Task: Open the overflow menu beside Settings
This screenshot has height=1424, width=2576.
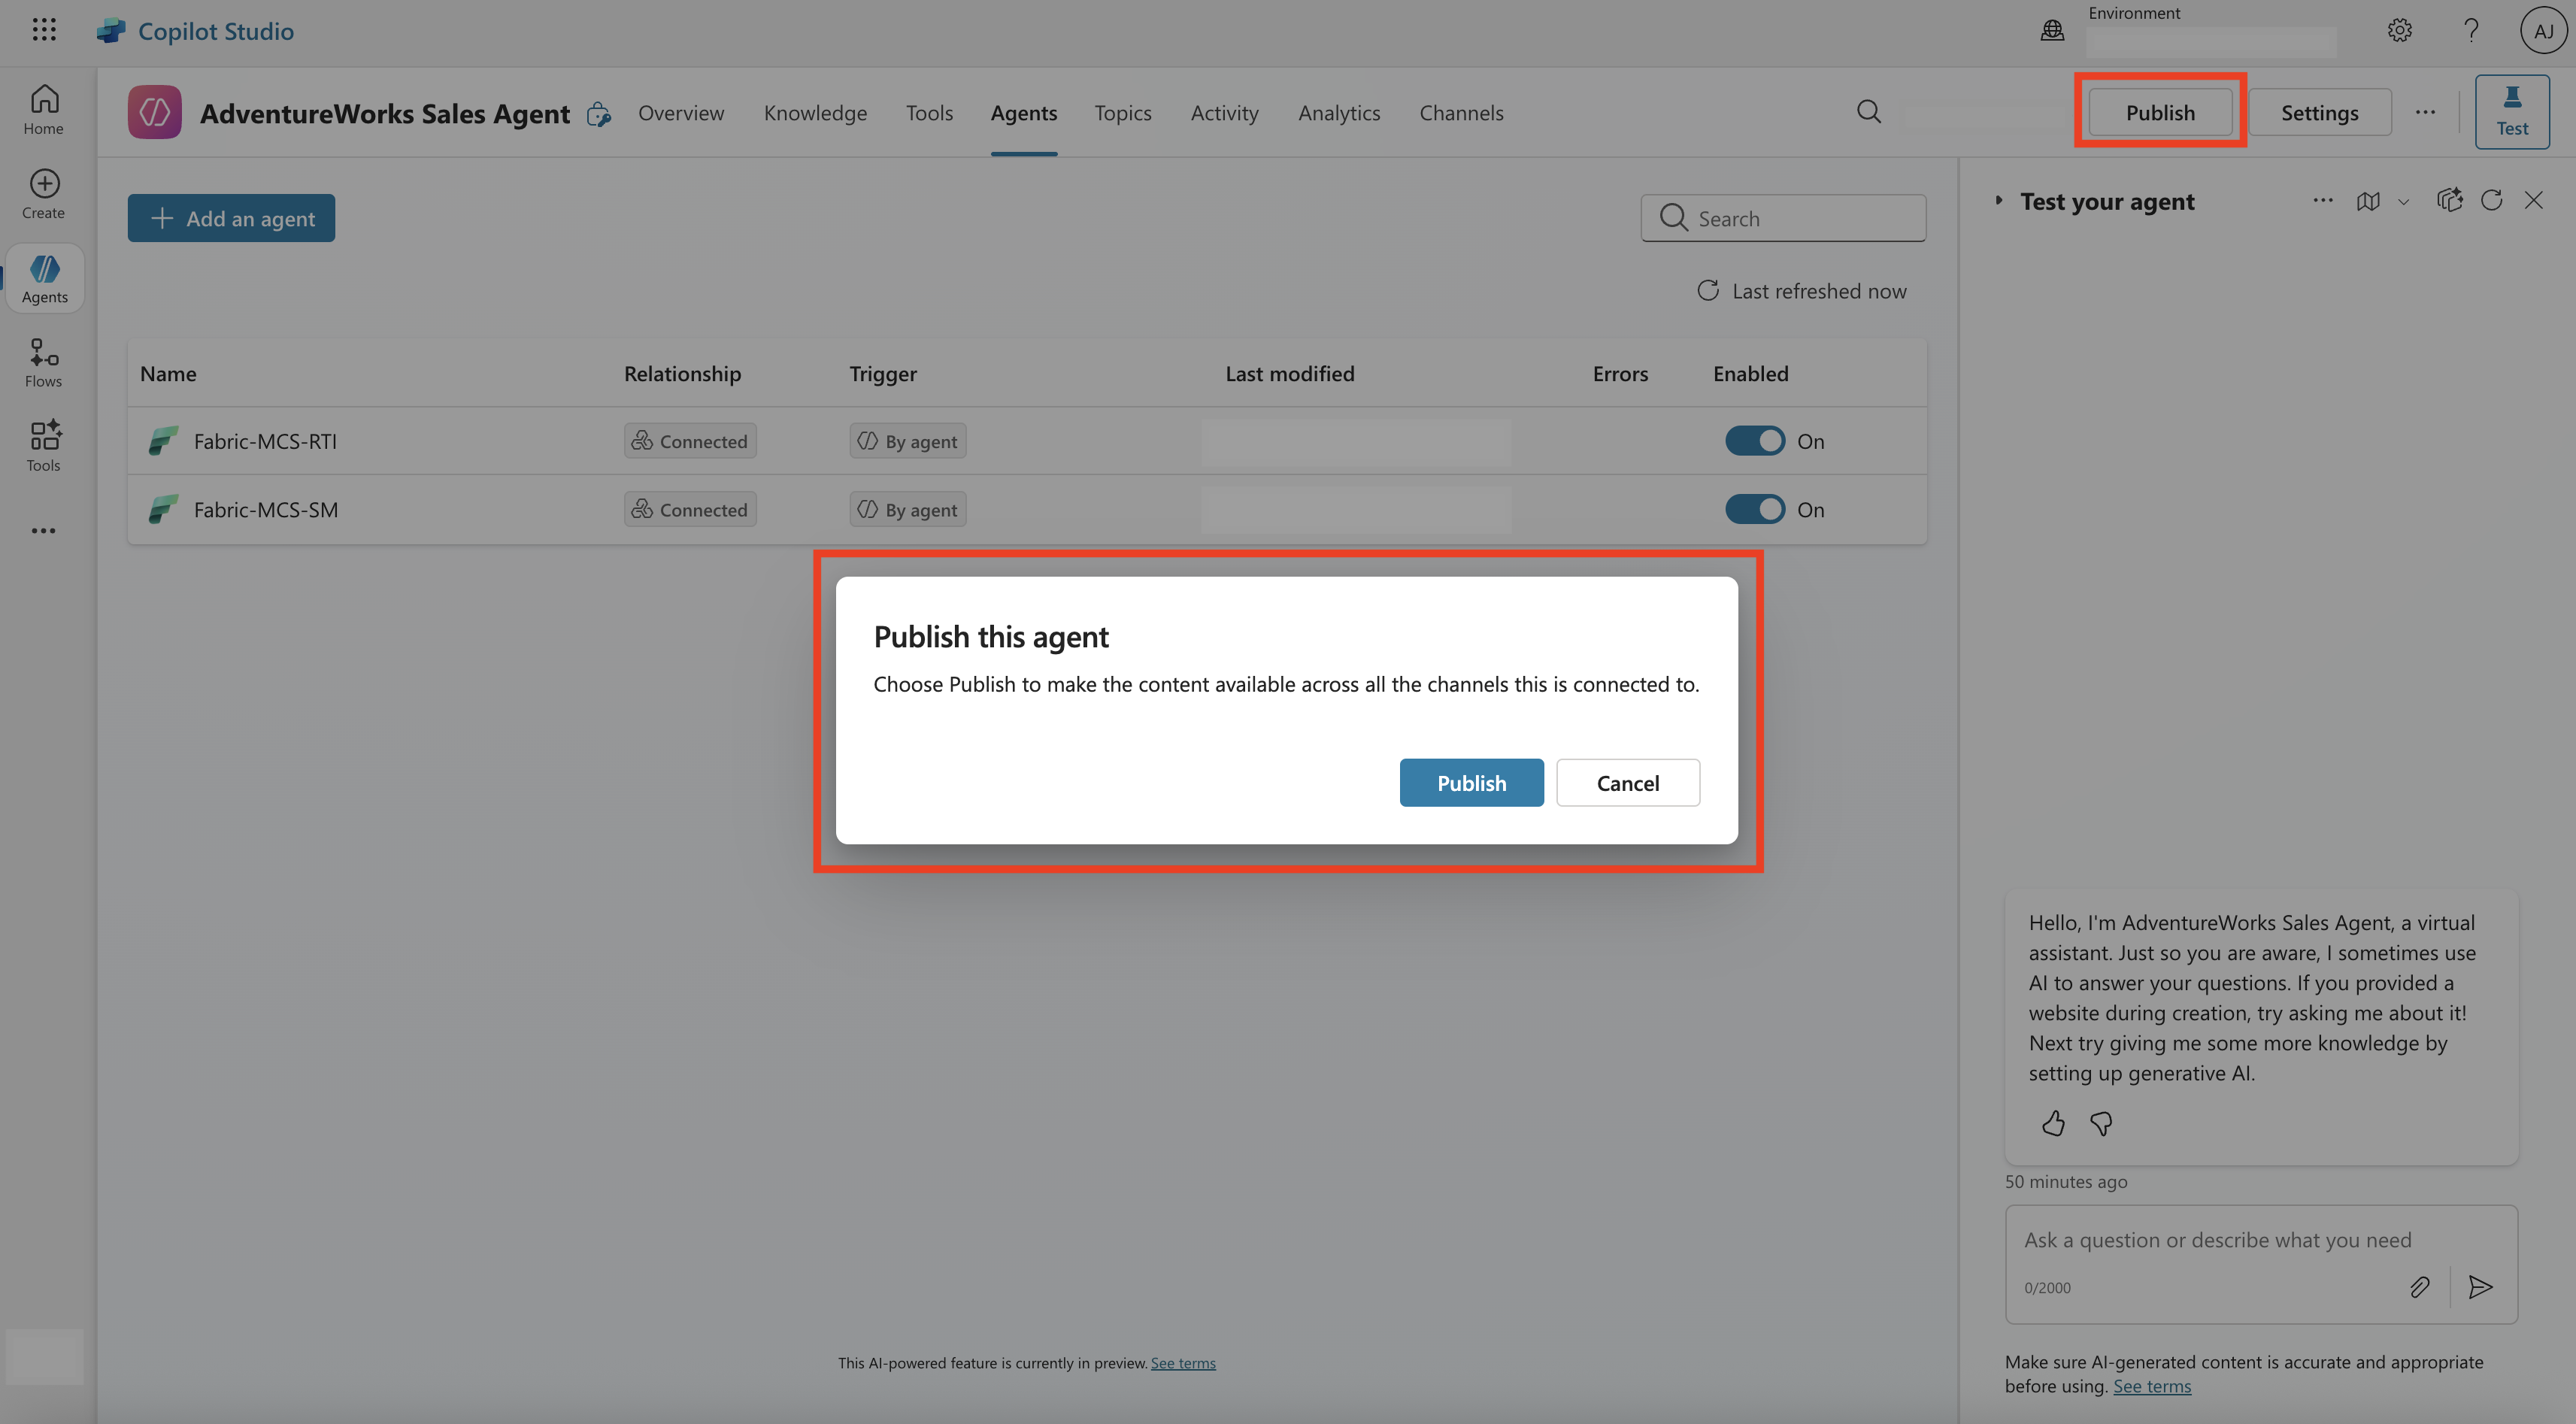Action: pyautogui.click(x=2425, y=112)
